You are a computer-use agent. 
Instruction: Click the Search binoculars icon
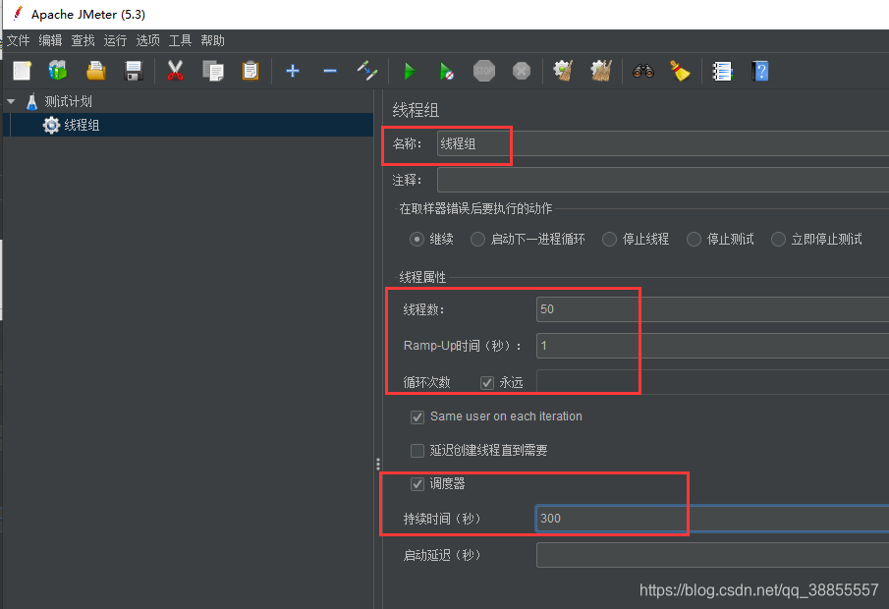tap(643, 71)
